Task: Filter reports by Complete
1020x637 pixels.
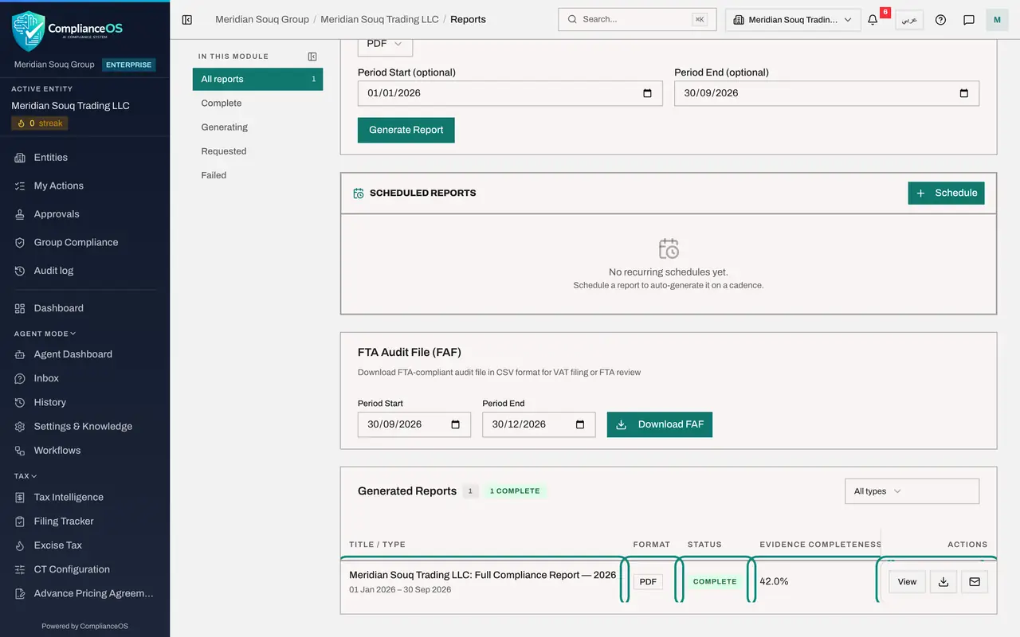Action: tap(257, 104)
